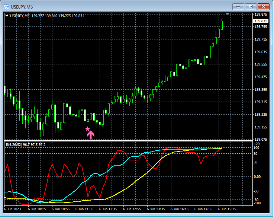
Task: Click the USDJPY,M5 chart window icon
Action: click(x=6, y=7)
